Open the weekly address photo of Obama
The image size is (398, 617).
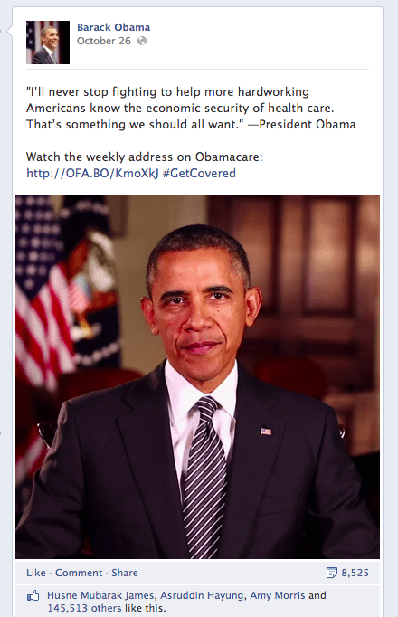[197, 376]
